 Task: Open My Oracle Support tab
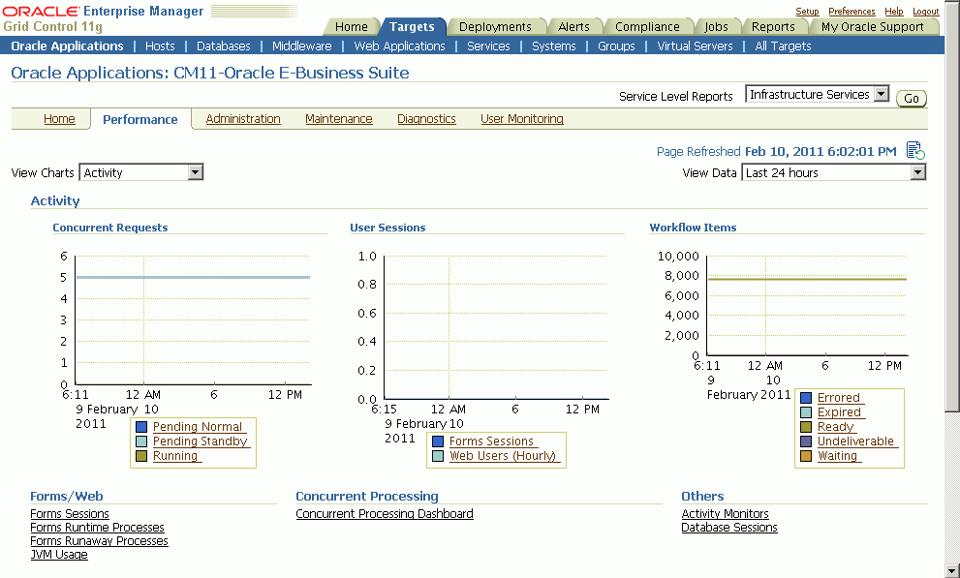pos(872,26)
